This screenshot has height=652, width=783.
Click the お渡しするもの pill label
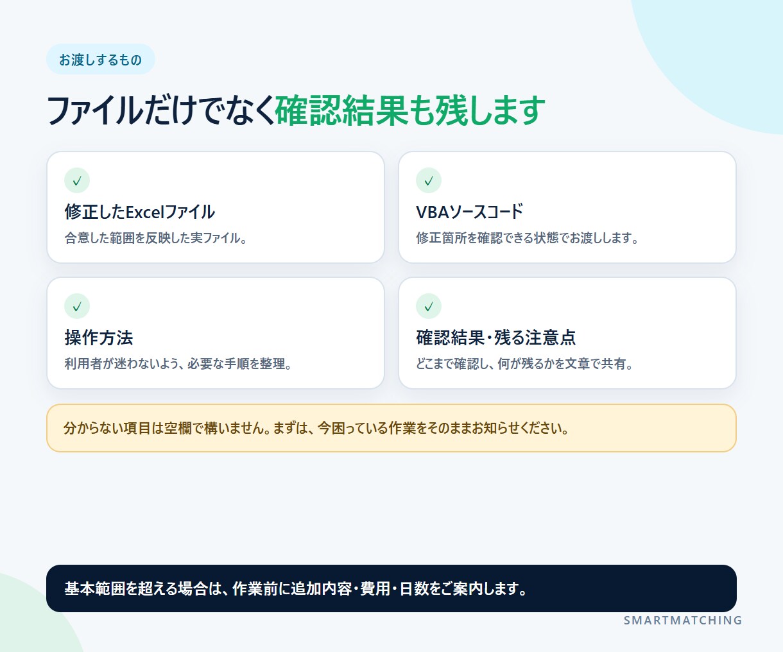101,60
